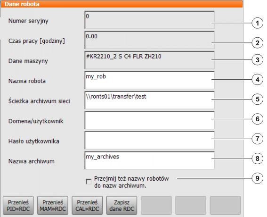Click the Ścieżka archiwum sieci label
Viewport: 267px width, 217px height.
pos(39,101)
